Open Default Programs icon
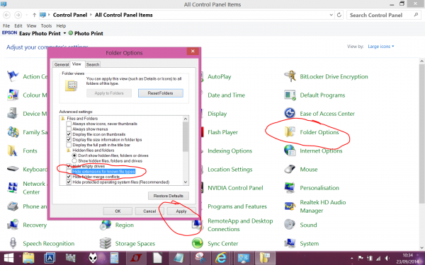The image size is (425, 265). 290,95
